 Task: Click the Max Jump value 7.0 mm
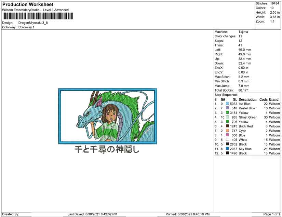pyautogui.click(x=244, y=86)
